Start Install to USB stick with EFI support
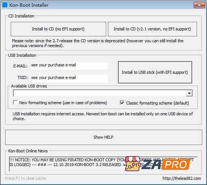 click(155, 72)
